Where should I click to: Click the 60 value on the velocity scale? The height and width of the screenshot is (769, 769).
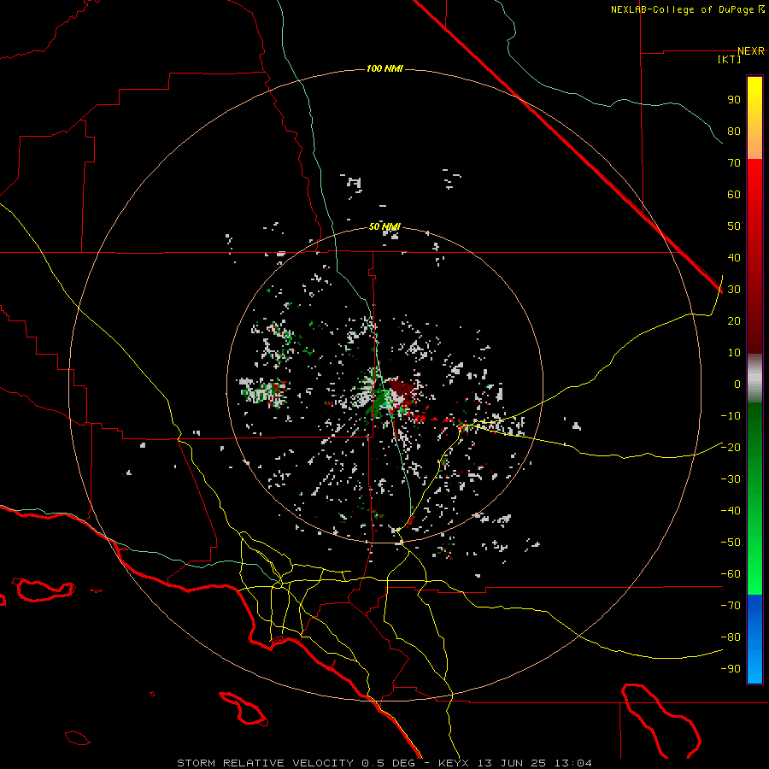point(734,195)
